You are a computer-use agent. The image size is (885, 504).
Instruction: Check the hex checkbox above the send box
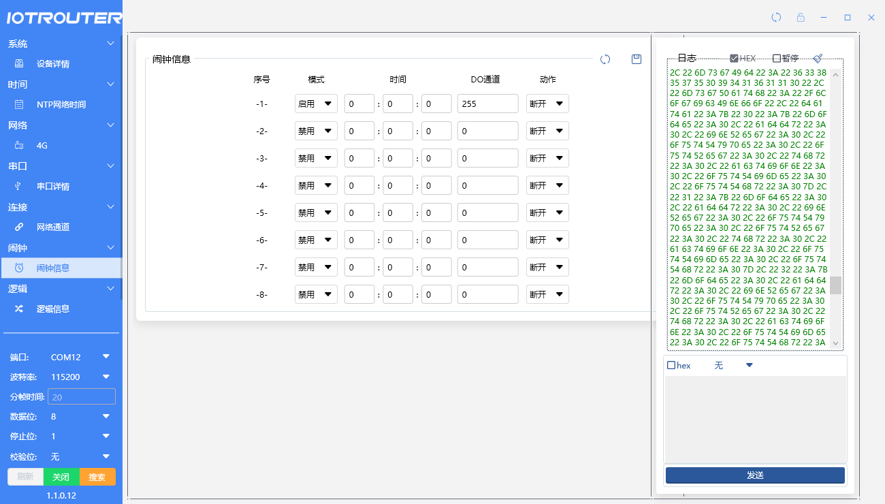(x=671, y=366)
